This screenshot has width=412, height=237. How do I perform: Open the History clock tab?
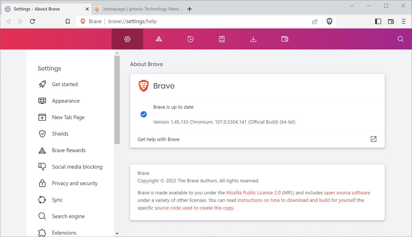[190, 39]
